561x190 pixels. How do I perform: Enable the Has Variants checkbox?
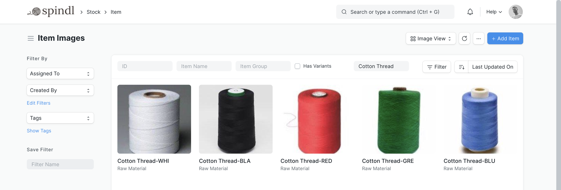tap(297, 66)
